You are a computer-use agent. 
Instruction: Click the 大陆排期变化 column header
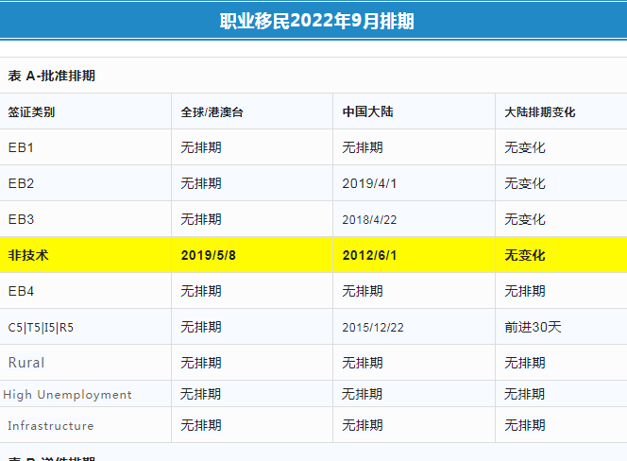click(x=540, y=112)
